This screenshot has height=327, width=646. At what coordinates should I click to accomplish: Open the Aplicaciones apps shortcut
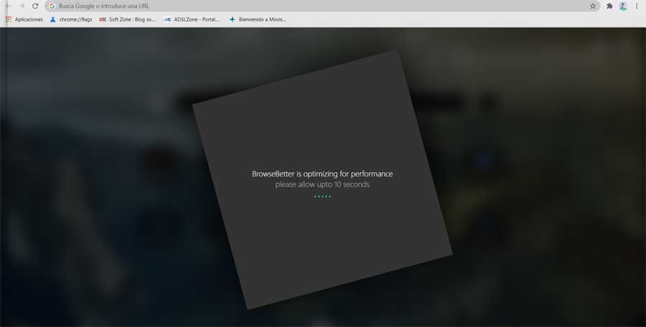24,19
